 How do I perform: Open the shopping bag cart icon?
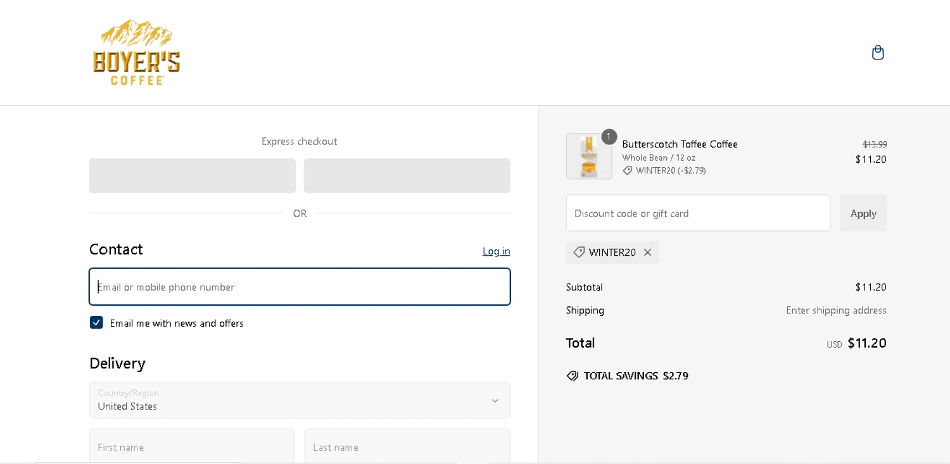[877, 53]
